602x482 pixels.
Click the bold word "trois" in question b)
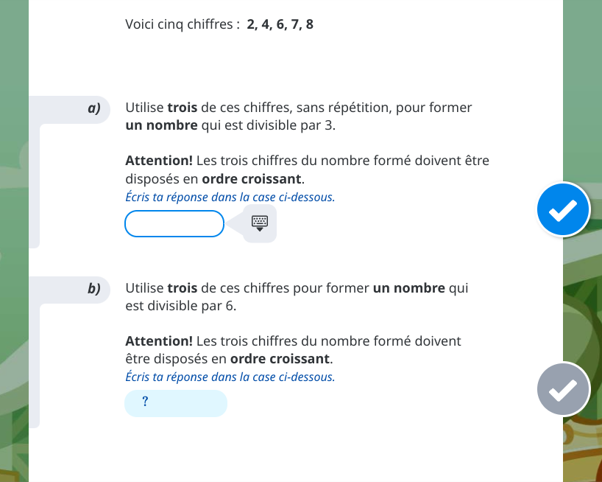(x=183, y=287)
